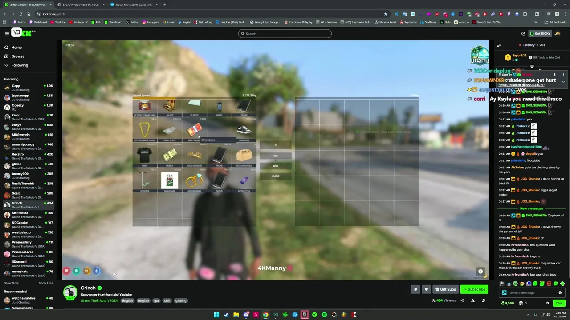Click Show More in Following list
570x320 pixels.
pyautogui.click(x=11, y=283)
